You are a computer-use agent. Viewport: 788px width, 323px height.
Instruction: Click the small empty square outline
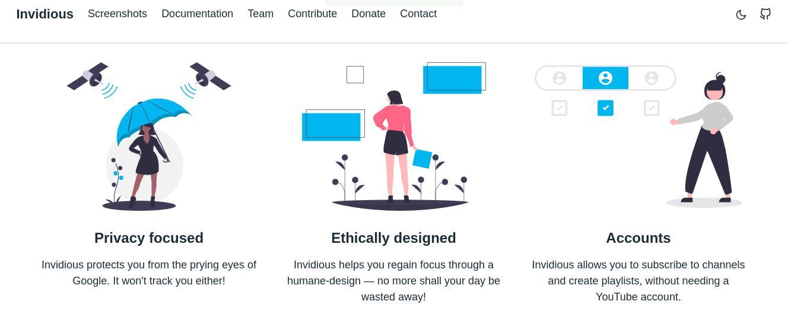pyautogui.click(x=355, y=75)
